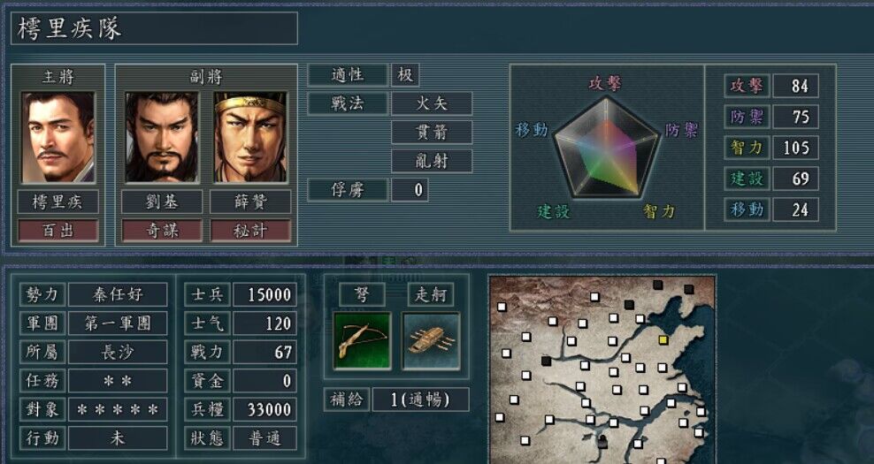Select deputy general 薛贊 portrait
Viewport: 874px width, 464px height.
point(250,138)
